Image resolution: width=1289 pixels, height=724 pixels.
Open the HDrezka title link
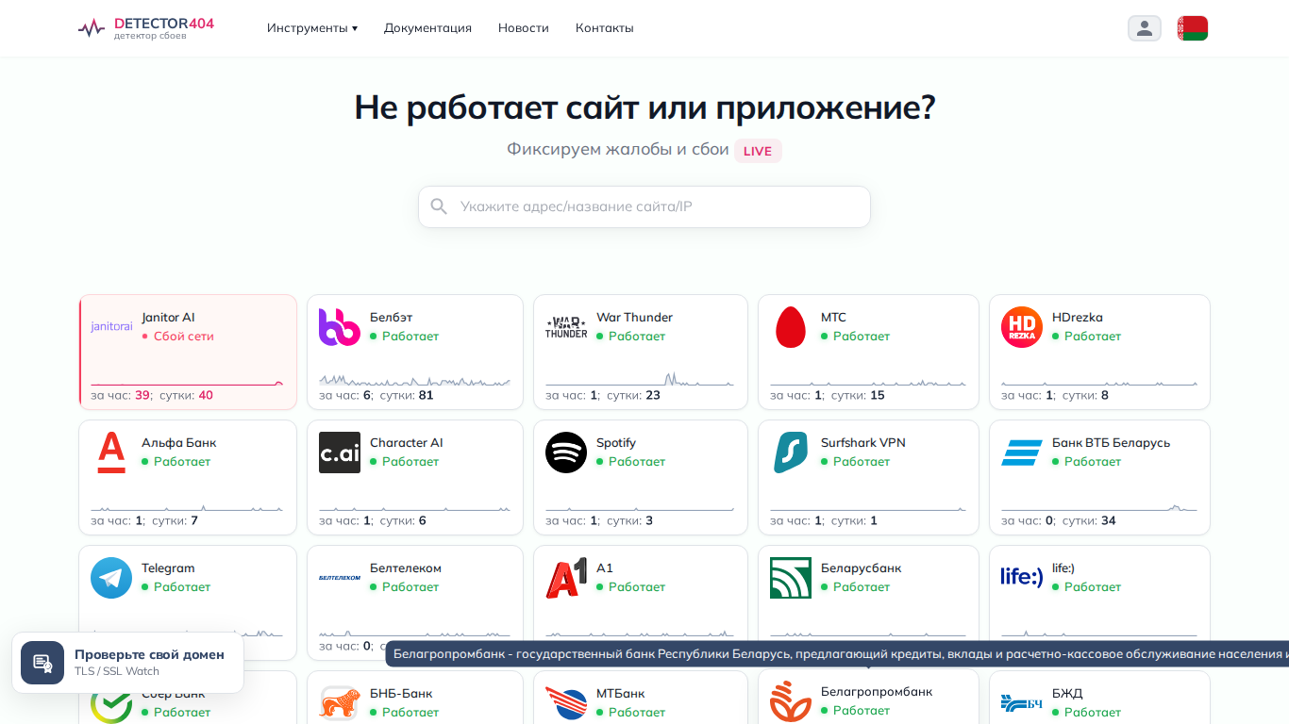point(1078,318)
